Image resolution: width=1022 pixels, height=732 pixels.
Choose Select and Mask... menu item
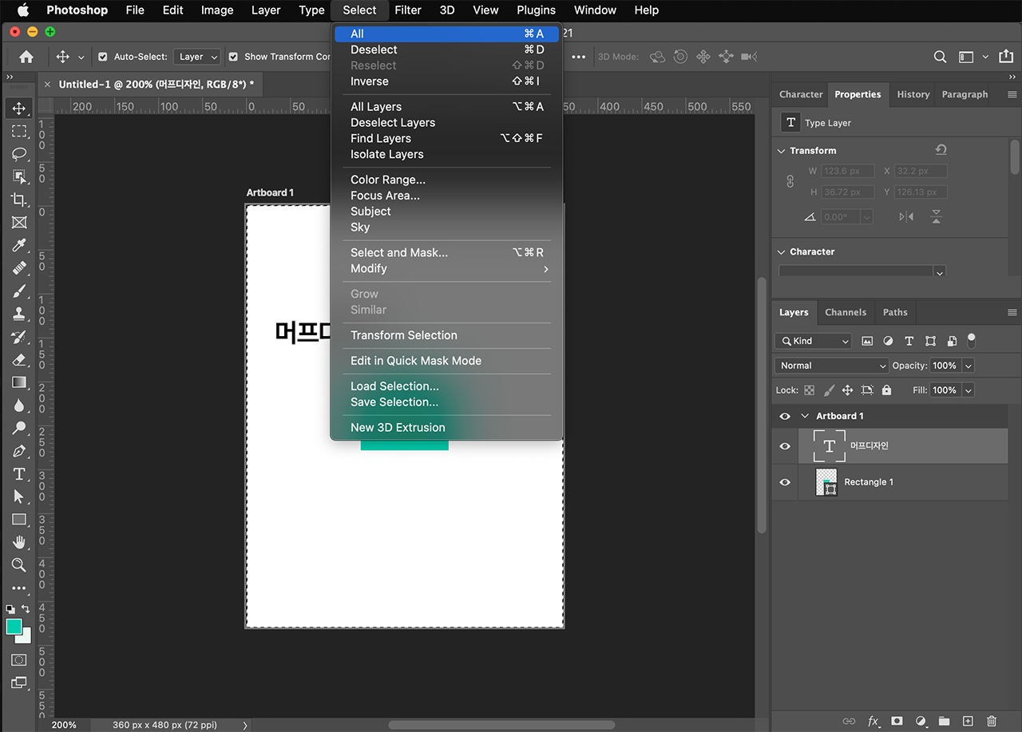pos(447,252)
